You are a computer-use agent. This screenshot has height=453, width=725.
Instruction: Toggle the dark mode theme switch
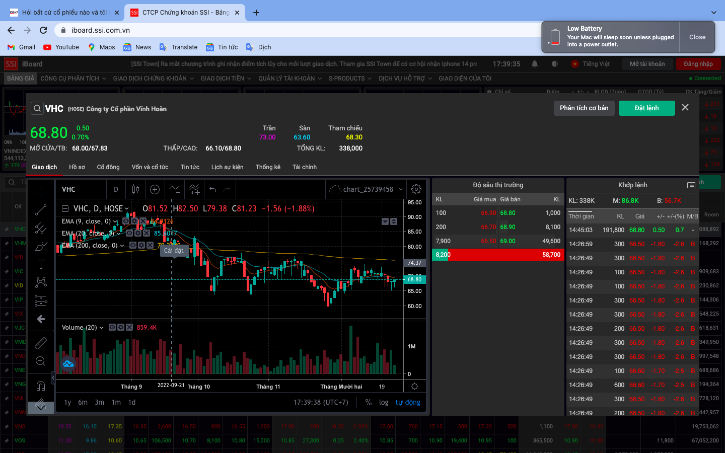(554, 64)
